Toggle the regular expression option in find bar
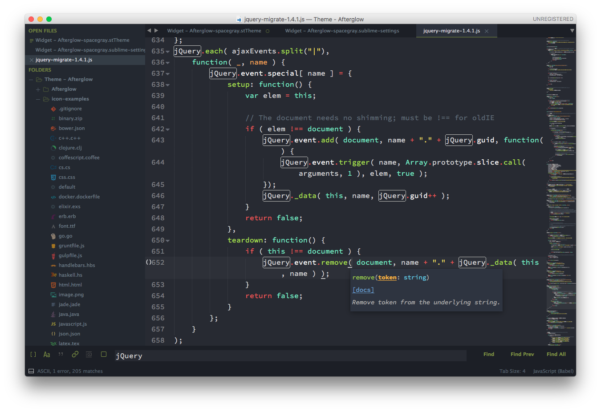This screenshot has height=412, width=601. point(33,355)
